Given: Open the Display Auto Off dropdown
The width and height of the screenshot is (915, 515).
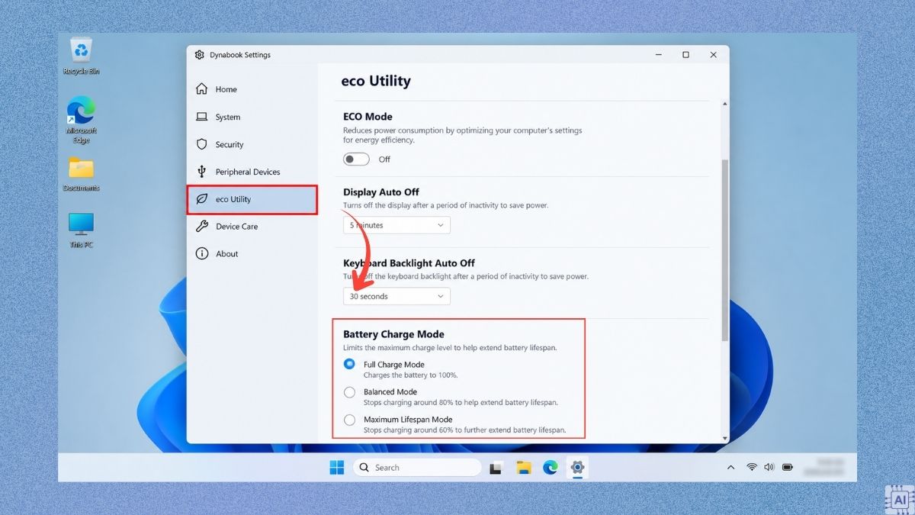Looking at the screenshot, I should tap(396, 225).
